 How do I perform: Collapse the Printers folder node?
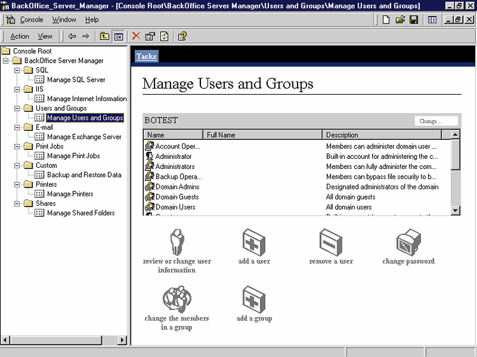coord(17,184)
